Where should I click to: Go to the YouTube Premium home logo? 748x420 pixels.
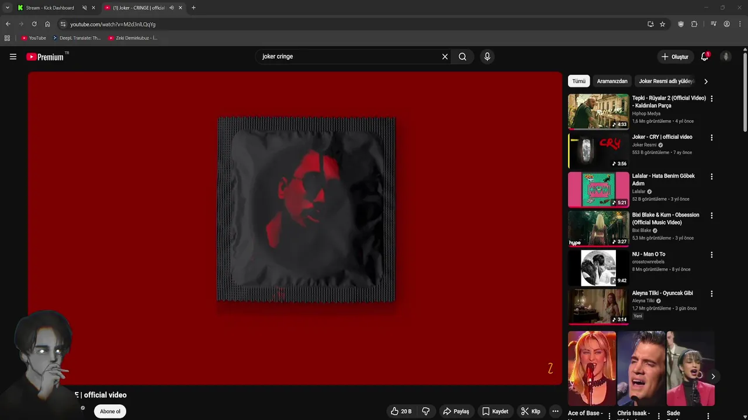point(45,57)
